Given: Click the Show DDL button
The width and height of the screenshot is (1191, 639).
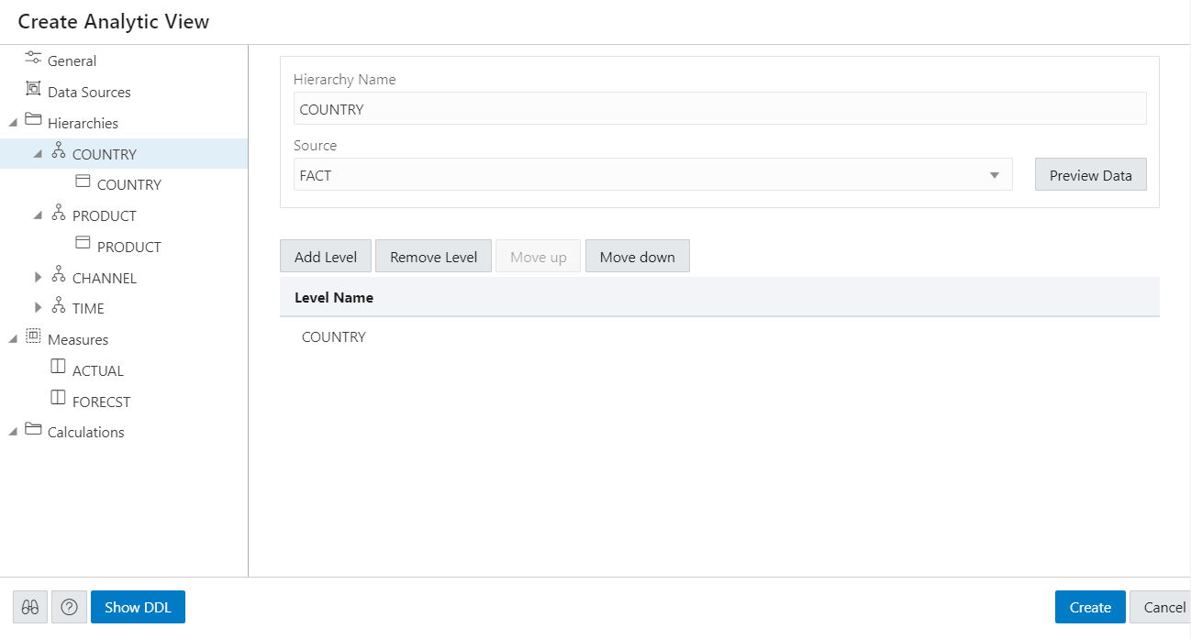Looking at the screenshot, I should pyautogui.click(x=138, y=606).
